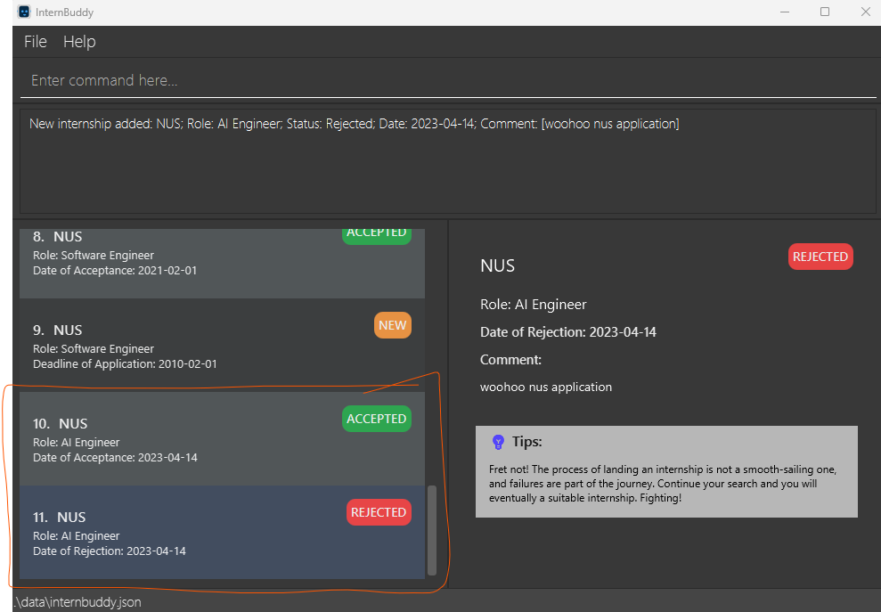Click 'Date of Acceptance: 2023-04-14' text
Viewport: 881px width, 612px height.
[115, 458]
